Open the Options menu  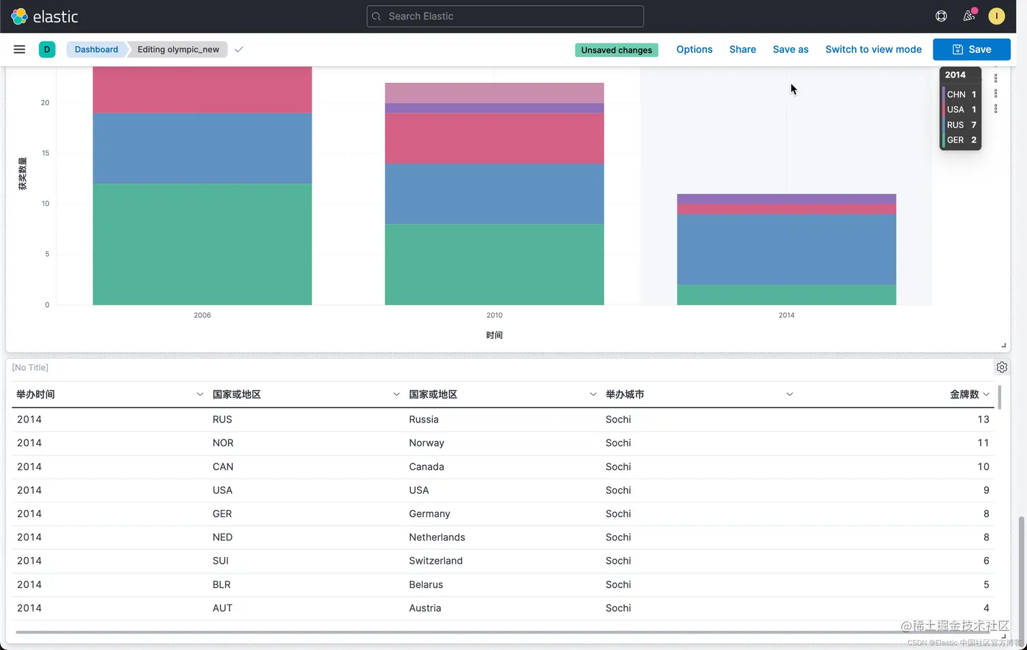point(694,50)
